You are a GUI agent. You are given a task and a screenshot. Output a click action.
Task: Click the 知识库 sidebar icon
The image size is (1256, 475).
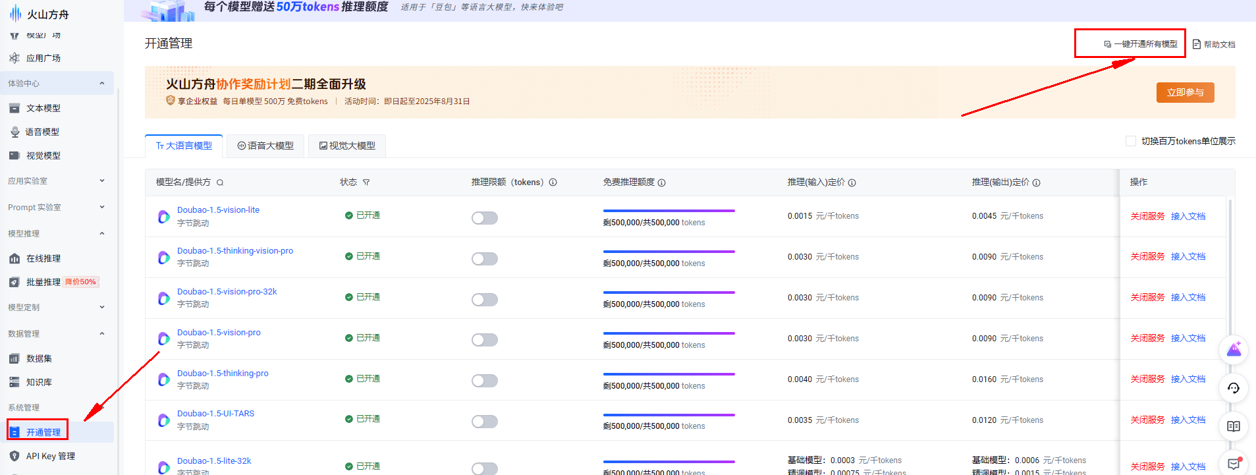pyautogui.click(x=14, y=382)
